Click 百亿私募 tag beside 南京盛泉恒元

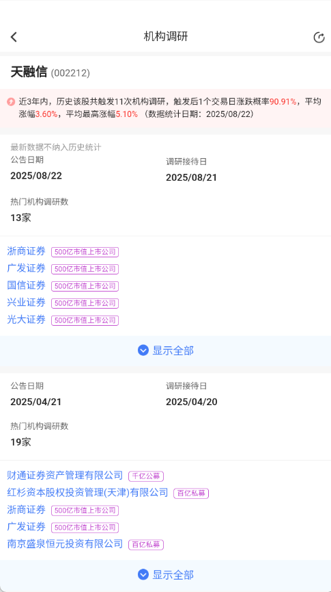146,545
